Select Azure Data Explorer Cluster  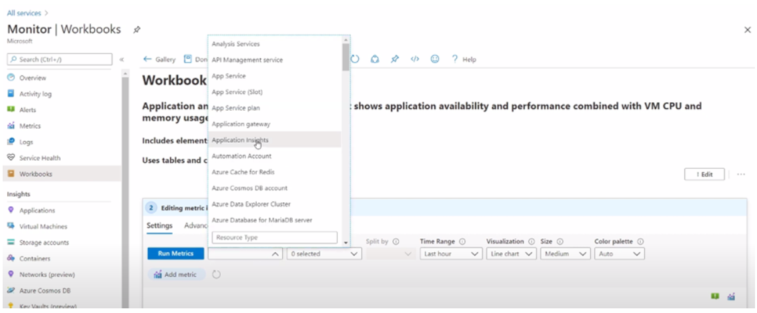(x=274, y=204)
